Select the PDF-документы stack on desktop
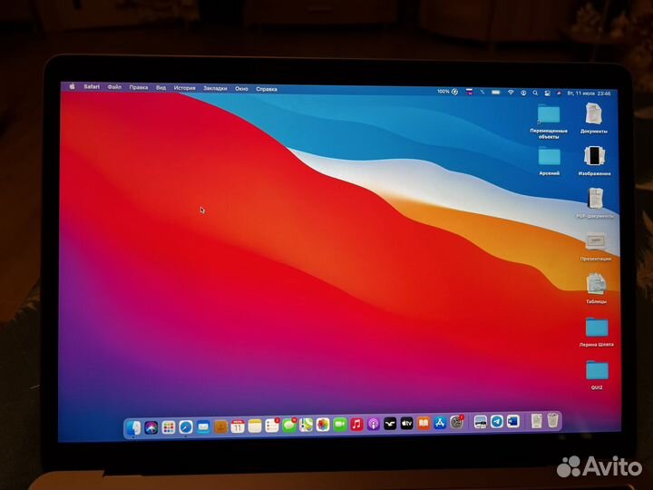653x490 pixels. point(595,203)
